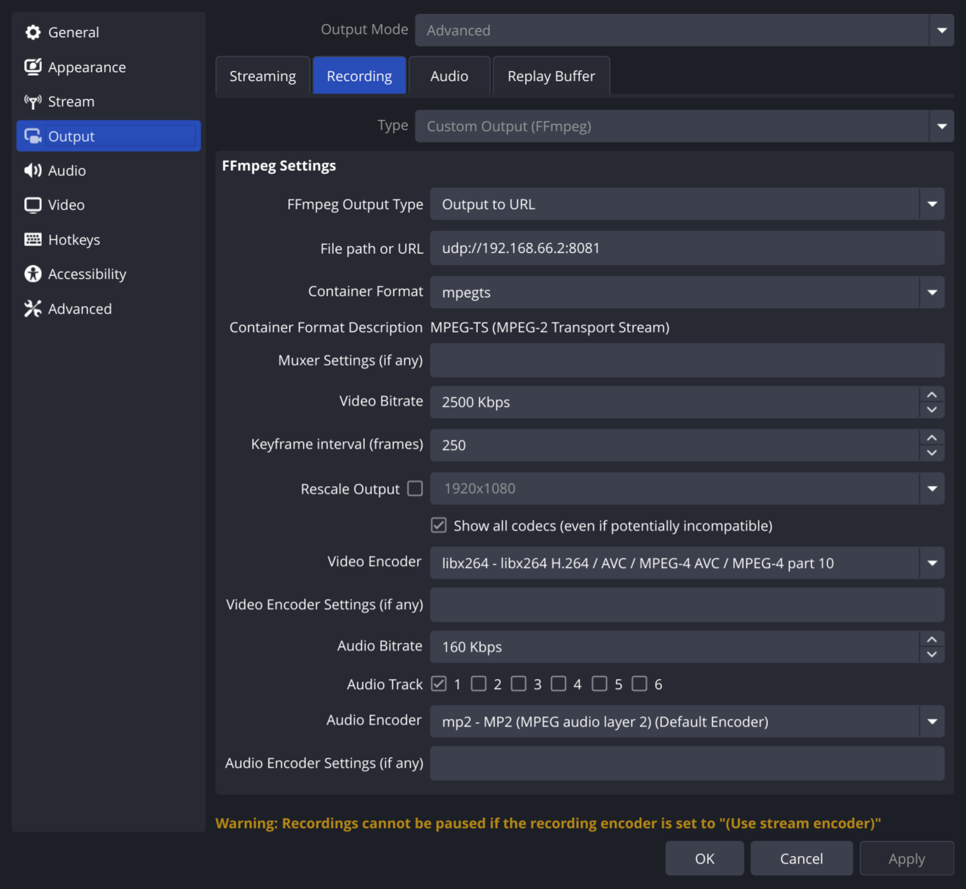966x889 pixels.
Task: Cancel the settings dialog
Action: (801, 858)
